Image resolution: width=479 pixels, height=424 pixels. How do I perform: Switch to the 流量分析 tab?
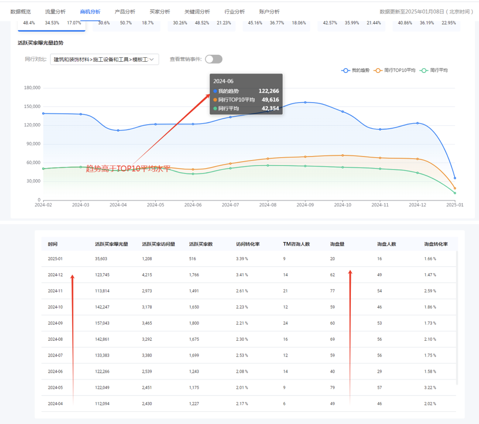(x=55, y=12)
